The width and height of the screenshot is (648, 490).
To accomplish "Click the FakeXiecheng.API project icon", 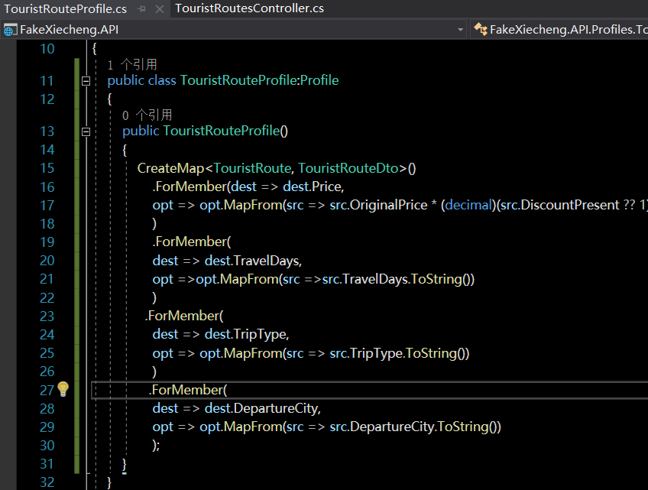I will (10, 30).
